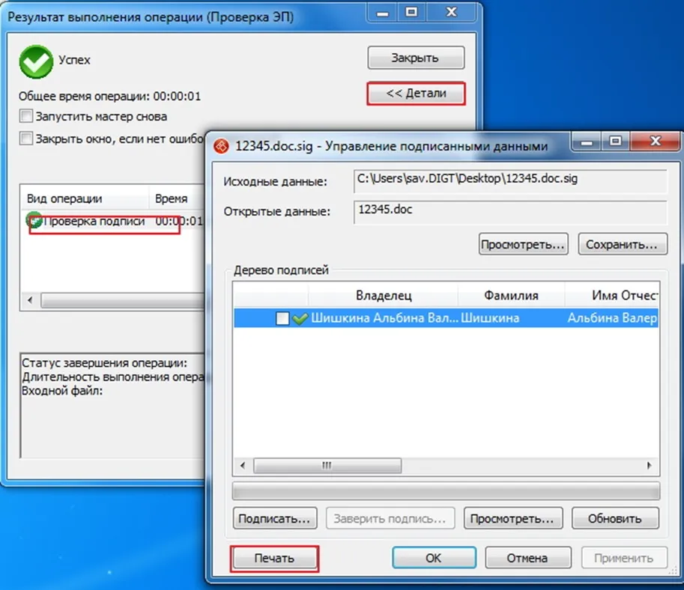684x590 pixels.
Task: Sort by Владелец column header
Action: (x=383, y=296)
